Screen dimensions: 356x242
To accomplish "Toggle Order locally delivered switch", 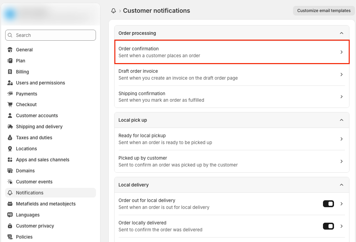I will pyautogui.click(x=328, y=226).
